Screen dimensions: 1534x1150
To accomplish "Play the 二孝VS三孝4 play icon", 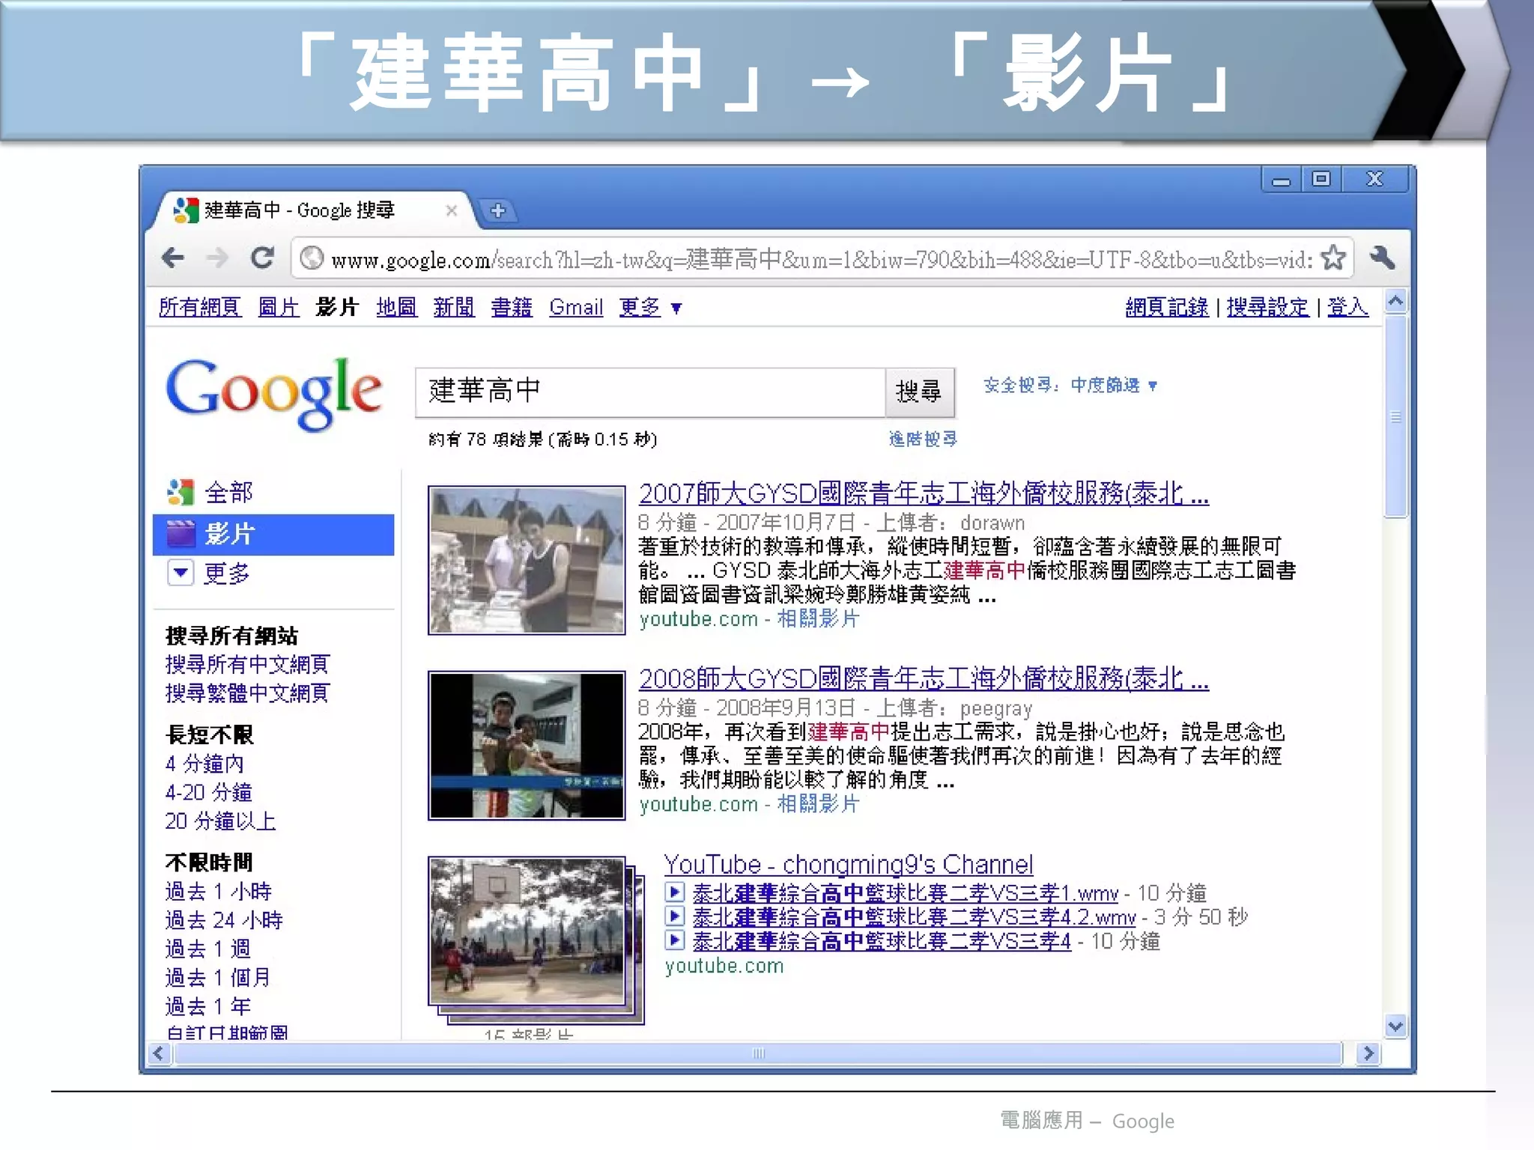I will point(675,940).
